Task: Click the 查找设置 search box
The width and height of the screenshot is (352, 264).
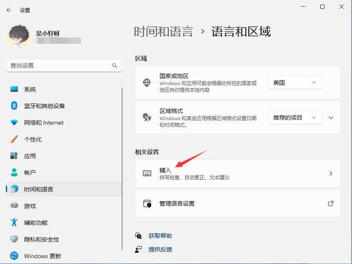Action: pos(62,65)
